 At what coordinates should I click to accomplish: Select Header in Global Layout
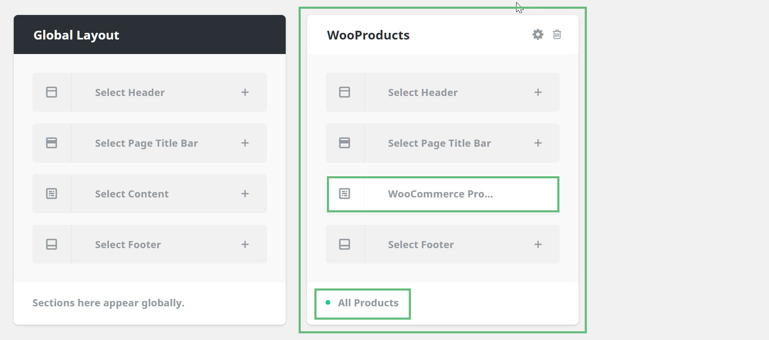point(150,92)
